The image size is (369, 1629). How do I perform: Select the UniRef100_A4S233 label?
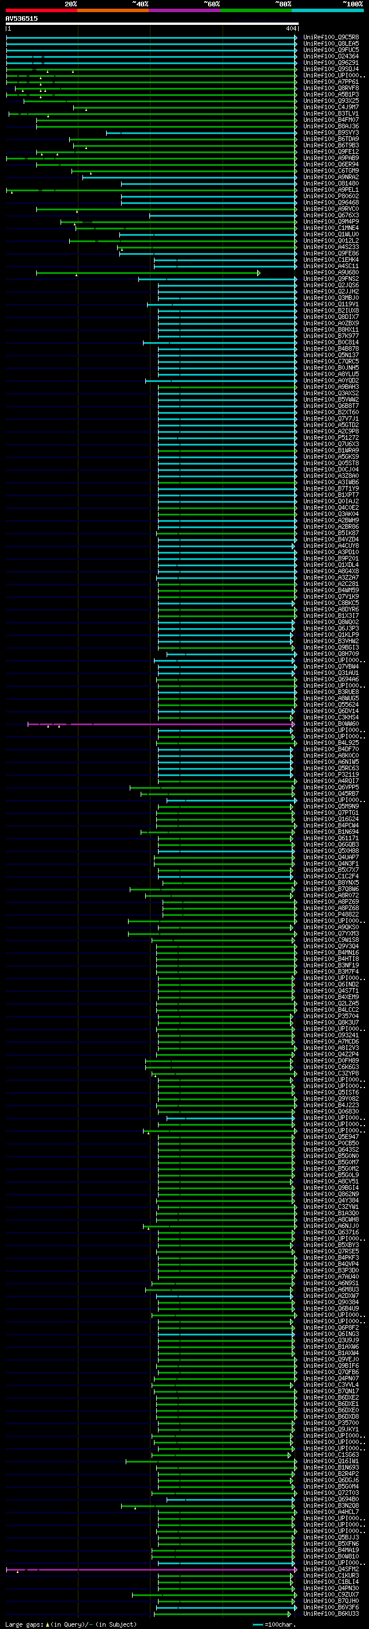[331, 247]
